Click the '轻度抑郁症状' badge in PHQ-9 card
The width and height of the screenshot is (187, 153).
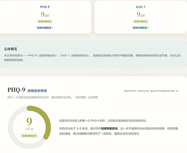tap(45, 21)
